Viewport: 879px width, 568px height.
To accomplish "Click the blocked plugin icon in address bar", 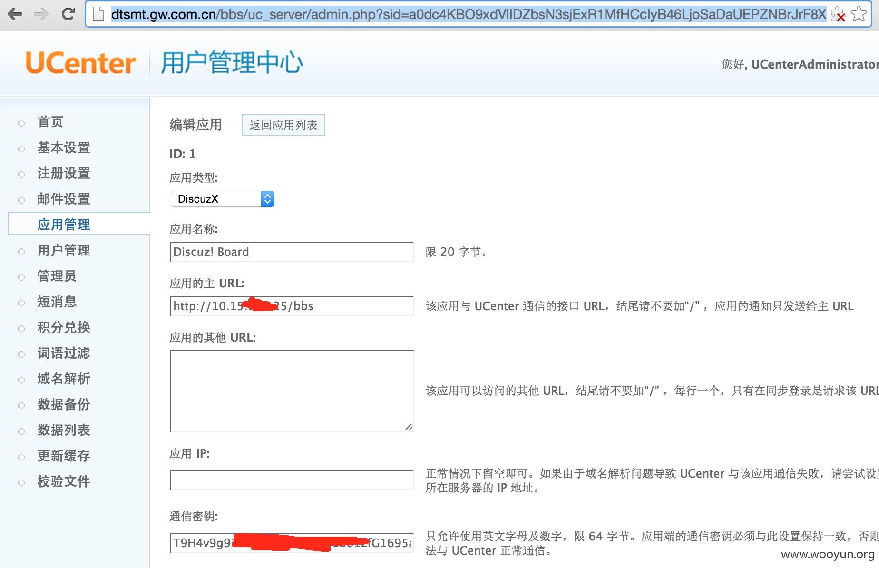I will pyautogui.click(x=838, y=15).
